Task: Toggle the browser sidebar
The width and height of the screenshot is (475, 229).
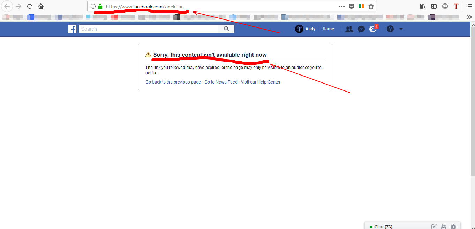Action: tap(434, 6)
